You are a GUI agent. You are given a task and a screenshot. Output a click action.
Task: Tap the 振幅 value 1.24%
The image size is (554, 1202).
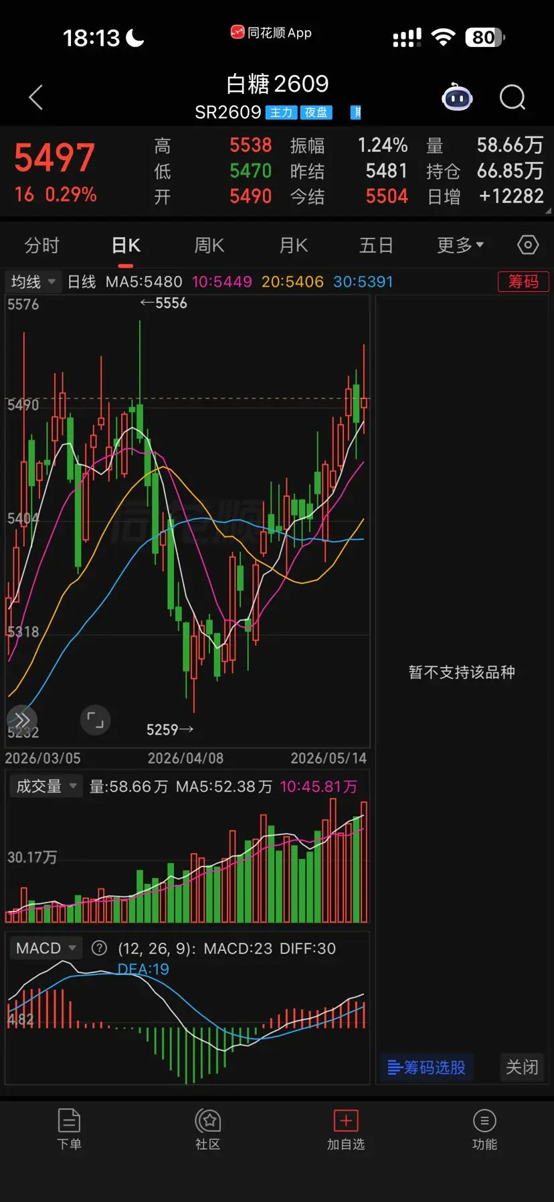[x=383, y=145]
